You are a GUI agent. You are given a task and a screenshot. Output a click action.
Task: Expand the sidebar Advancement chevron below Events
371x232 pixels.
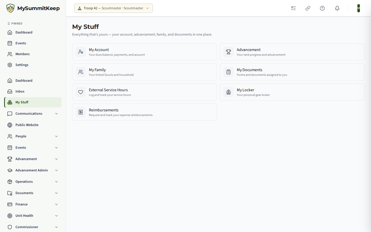coord(56,159)
